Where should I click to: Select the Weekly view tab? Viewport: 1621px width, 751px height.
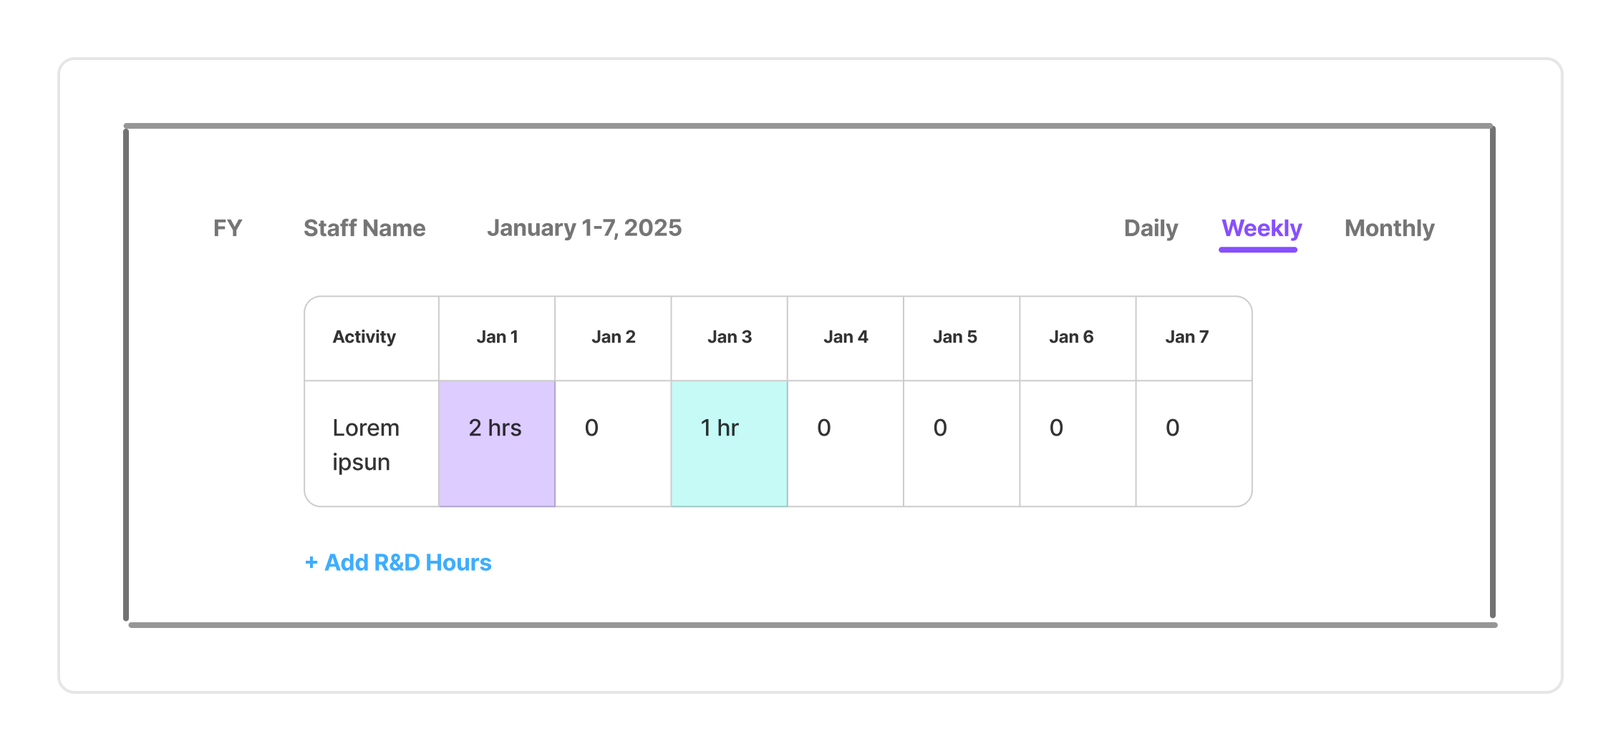[x=1262, y=228]
